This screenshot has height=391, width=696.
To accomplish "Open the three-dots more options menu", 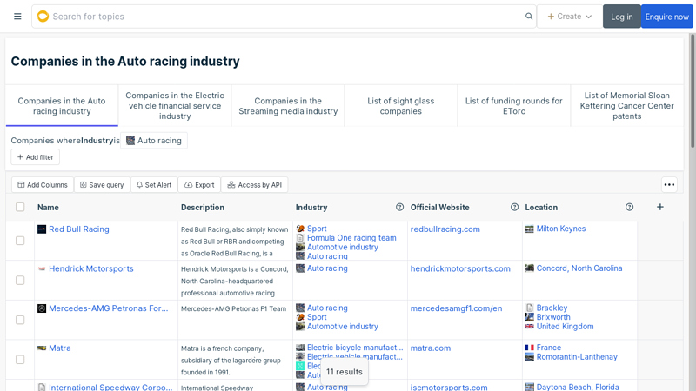I will (669, 185).
